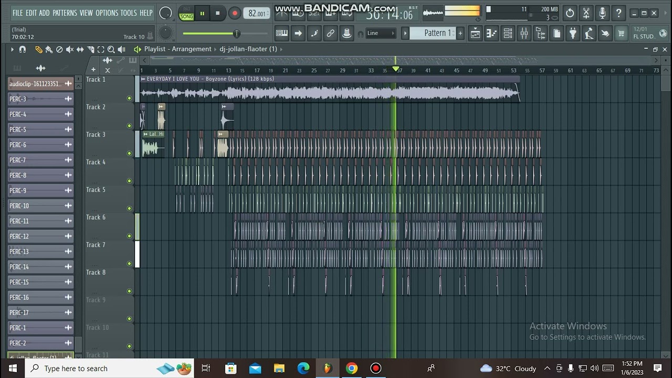Viewport: 672px width, 378px height.
Task: Toggle typing keyboard to piano
Action: [x=281, y=34]
